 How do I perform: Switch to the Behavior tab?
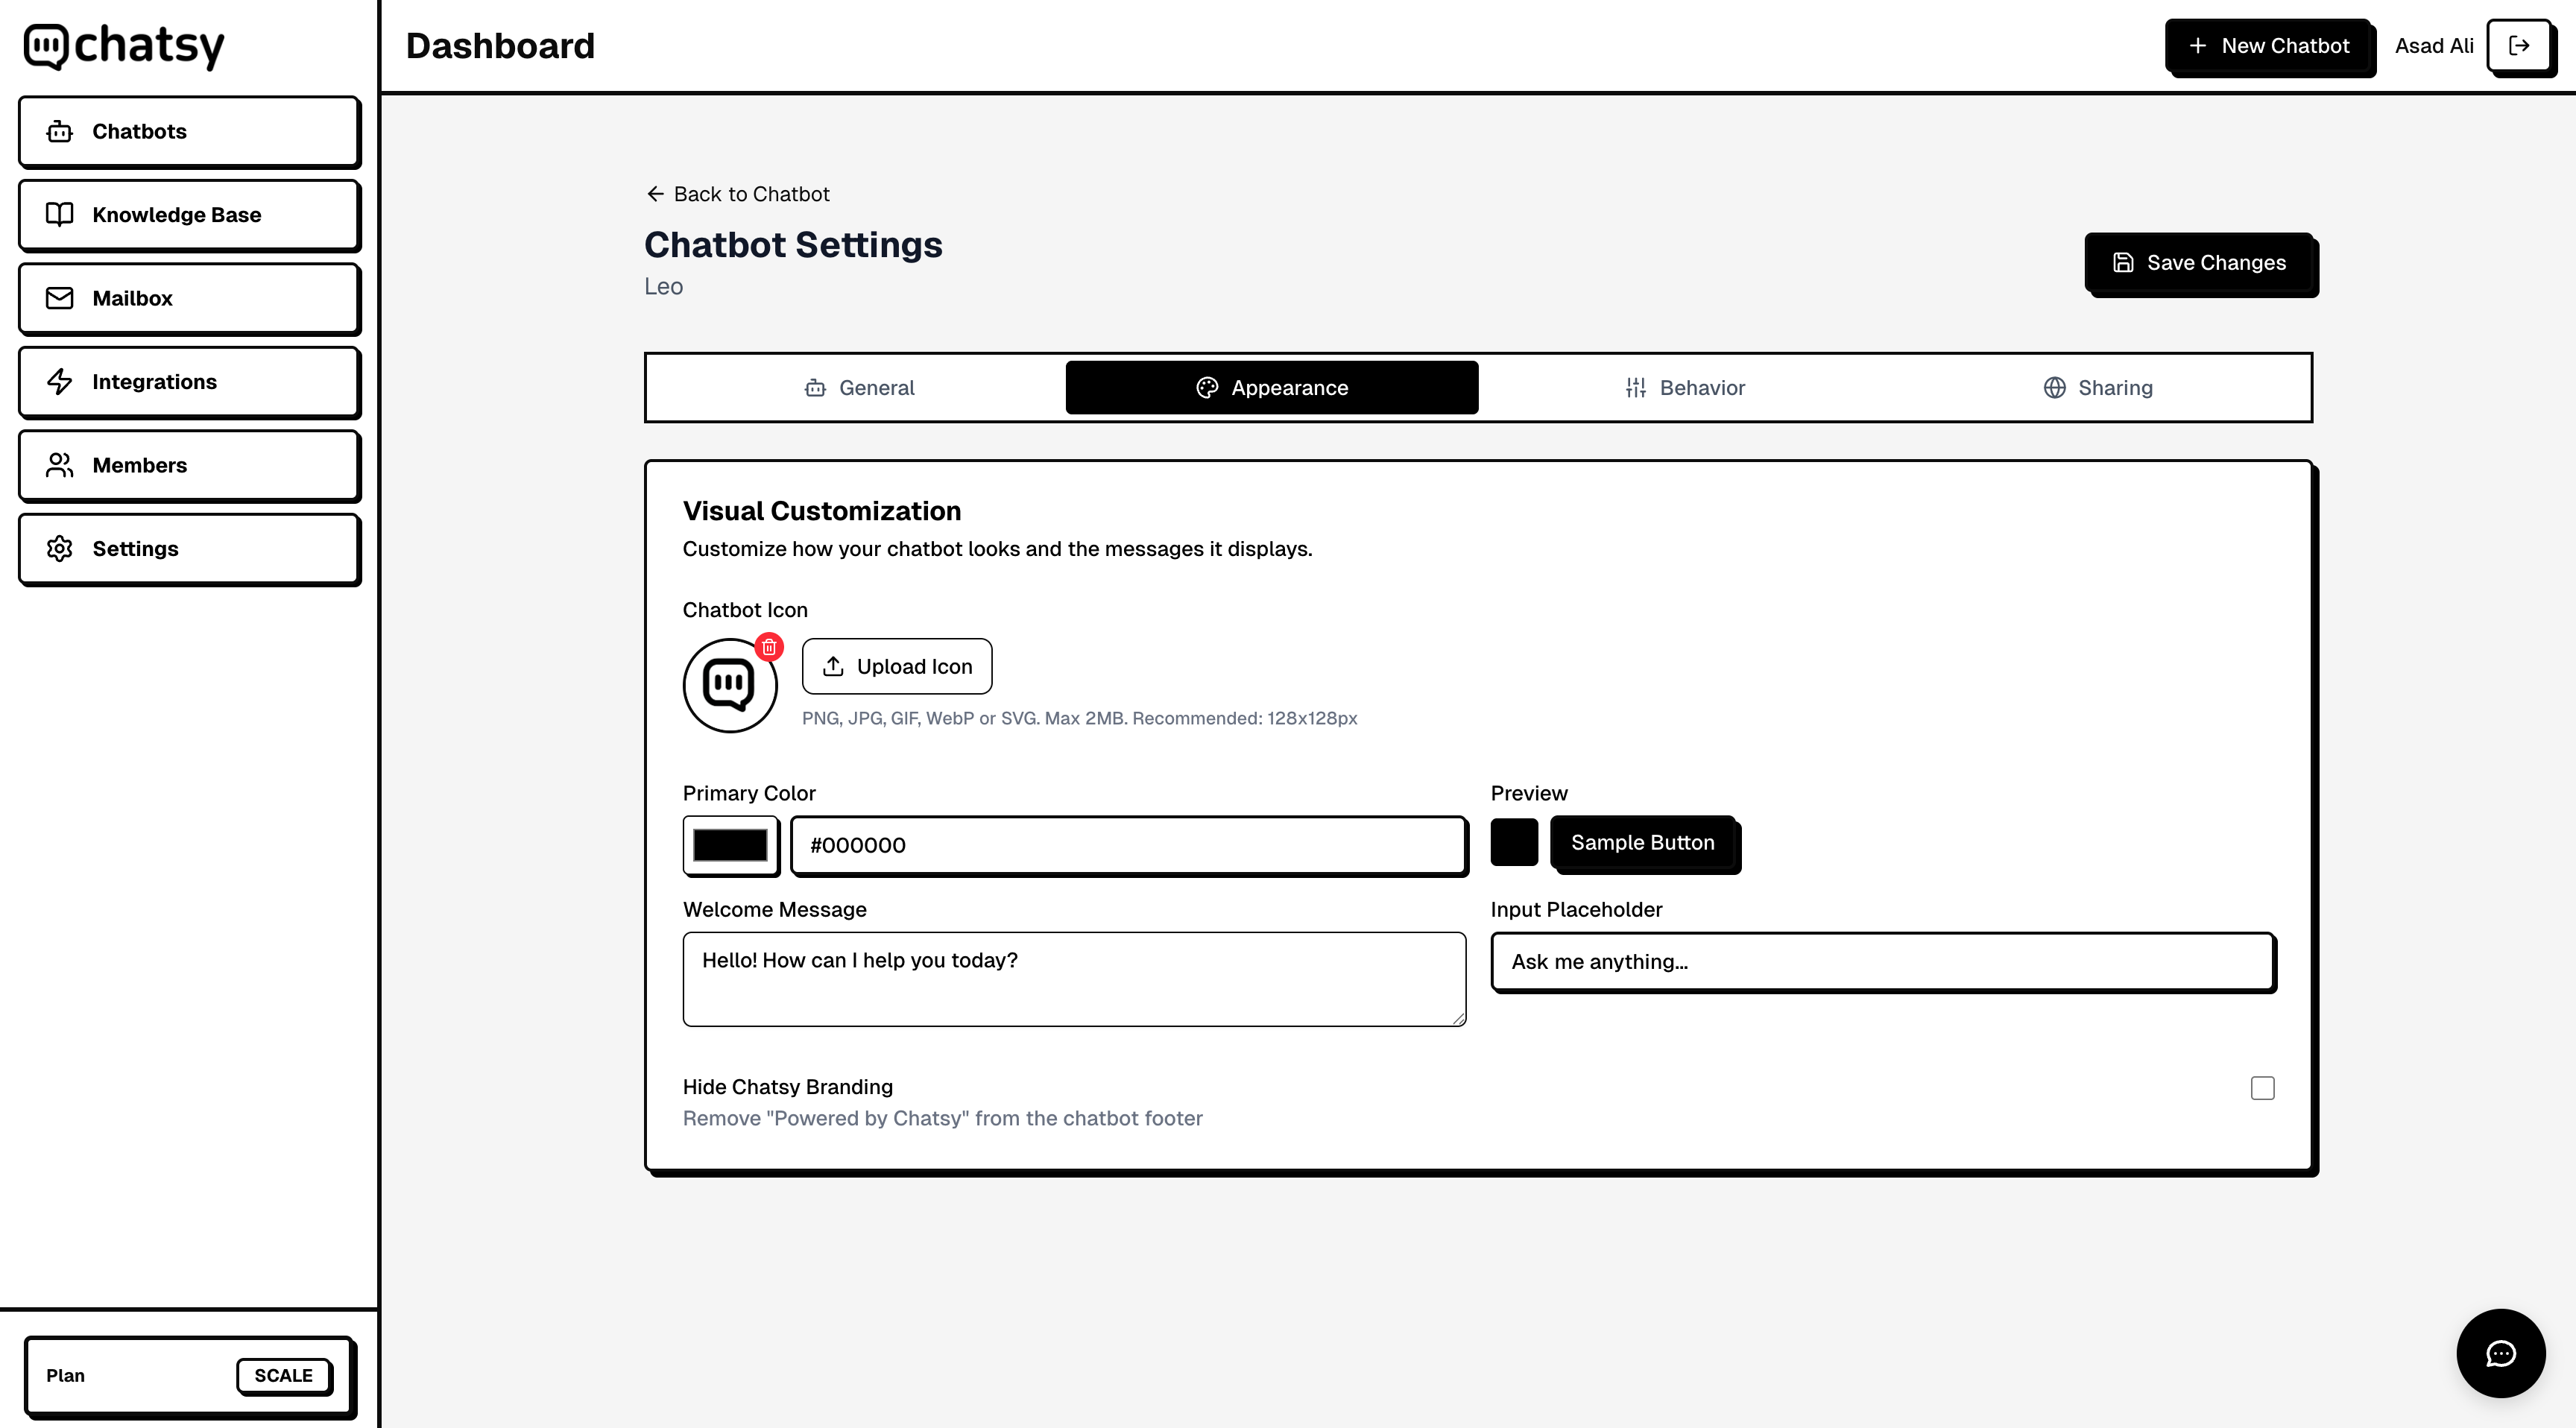(1684, 388)
